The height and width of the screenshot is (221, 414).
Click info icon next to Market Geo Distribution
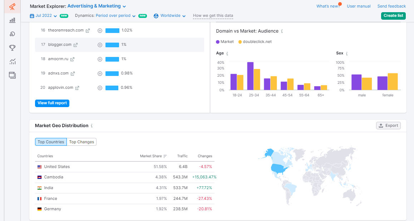click(x=92, y=126)
